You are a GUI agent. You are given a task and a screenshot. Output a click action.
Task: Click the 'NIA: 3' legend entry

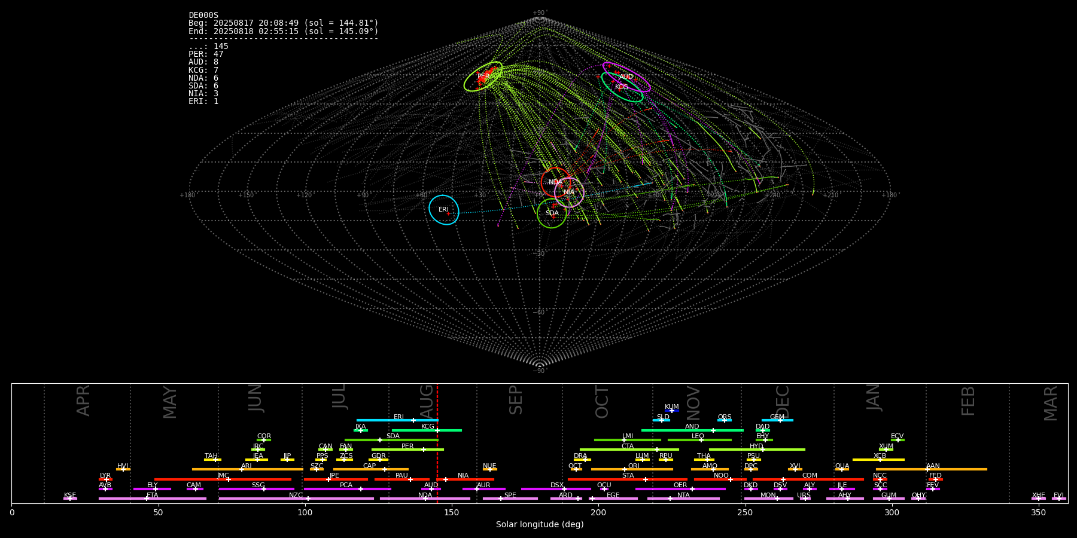(x=203, y=94)
